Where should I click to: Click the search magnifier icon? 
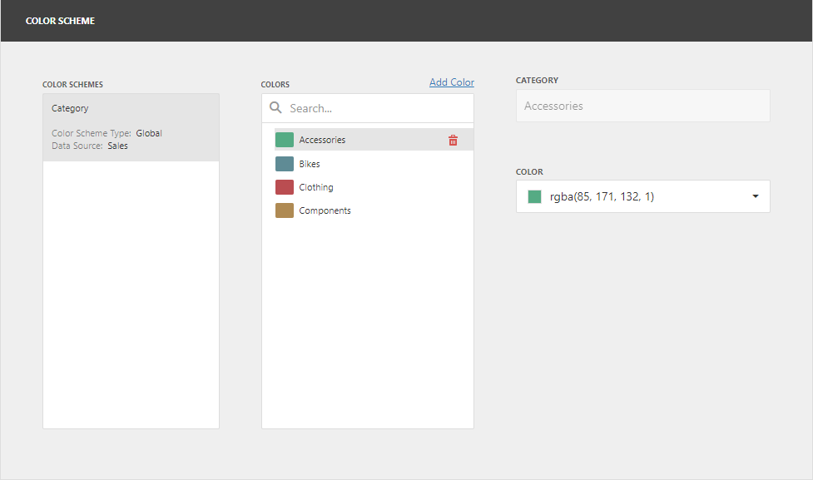(x=275, y=107)
